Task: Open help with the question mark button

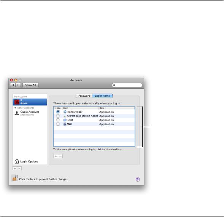Action: coord(138,179)
